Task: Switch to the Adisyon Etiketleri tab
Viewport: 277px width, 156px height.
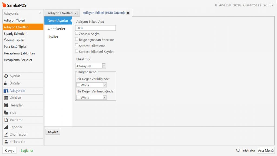Action: pyautogui.click(x=60, y=13)
